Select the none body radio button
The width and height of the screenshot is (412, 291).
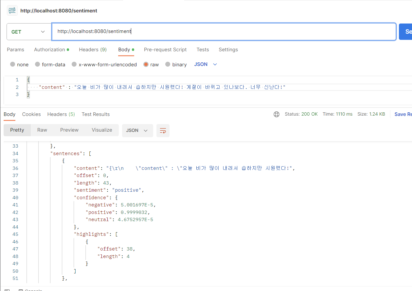(13, 64)
